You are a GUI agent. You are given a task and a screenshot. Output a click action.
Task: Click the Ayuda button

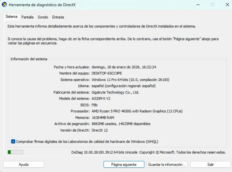(x=24, y=164)
